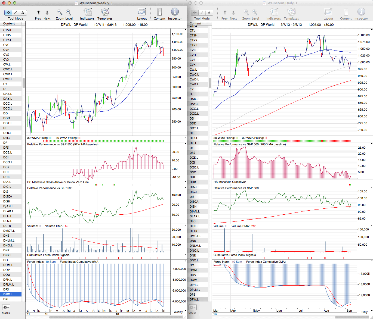Select the line drawing tool in Weekly window
Screen dimensions: 373x319
click(16, 12)
